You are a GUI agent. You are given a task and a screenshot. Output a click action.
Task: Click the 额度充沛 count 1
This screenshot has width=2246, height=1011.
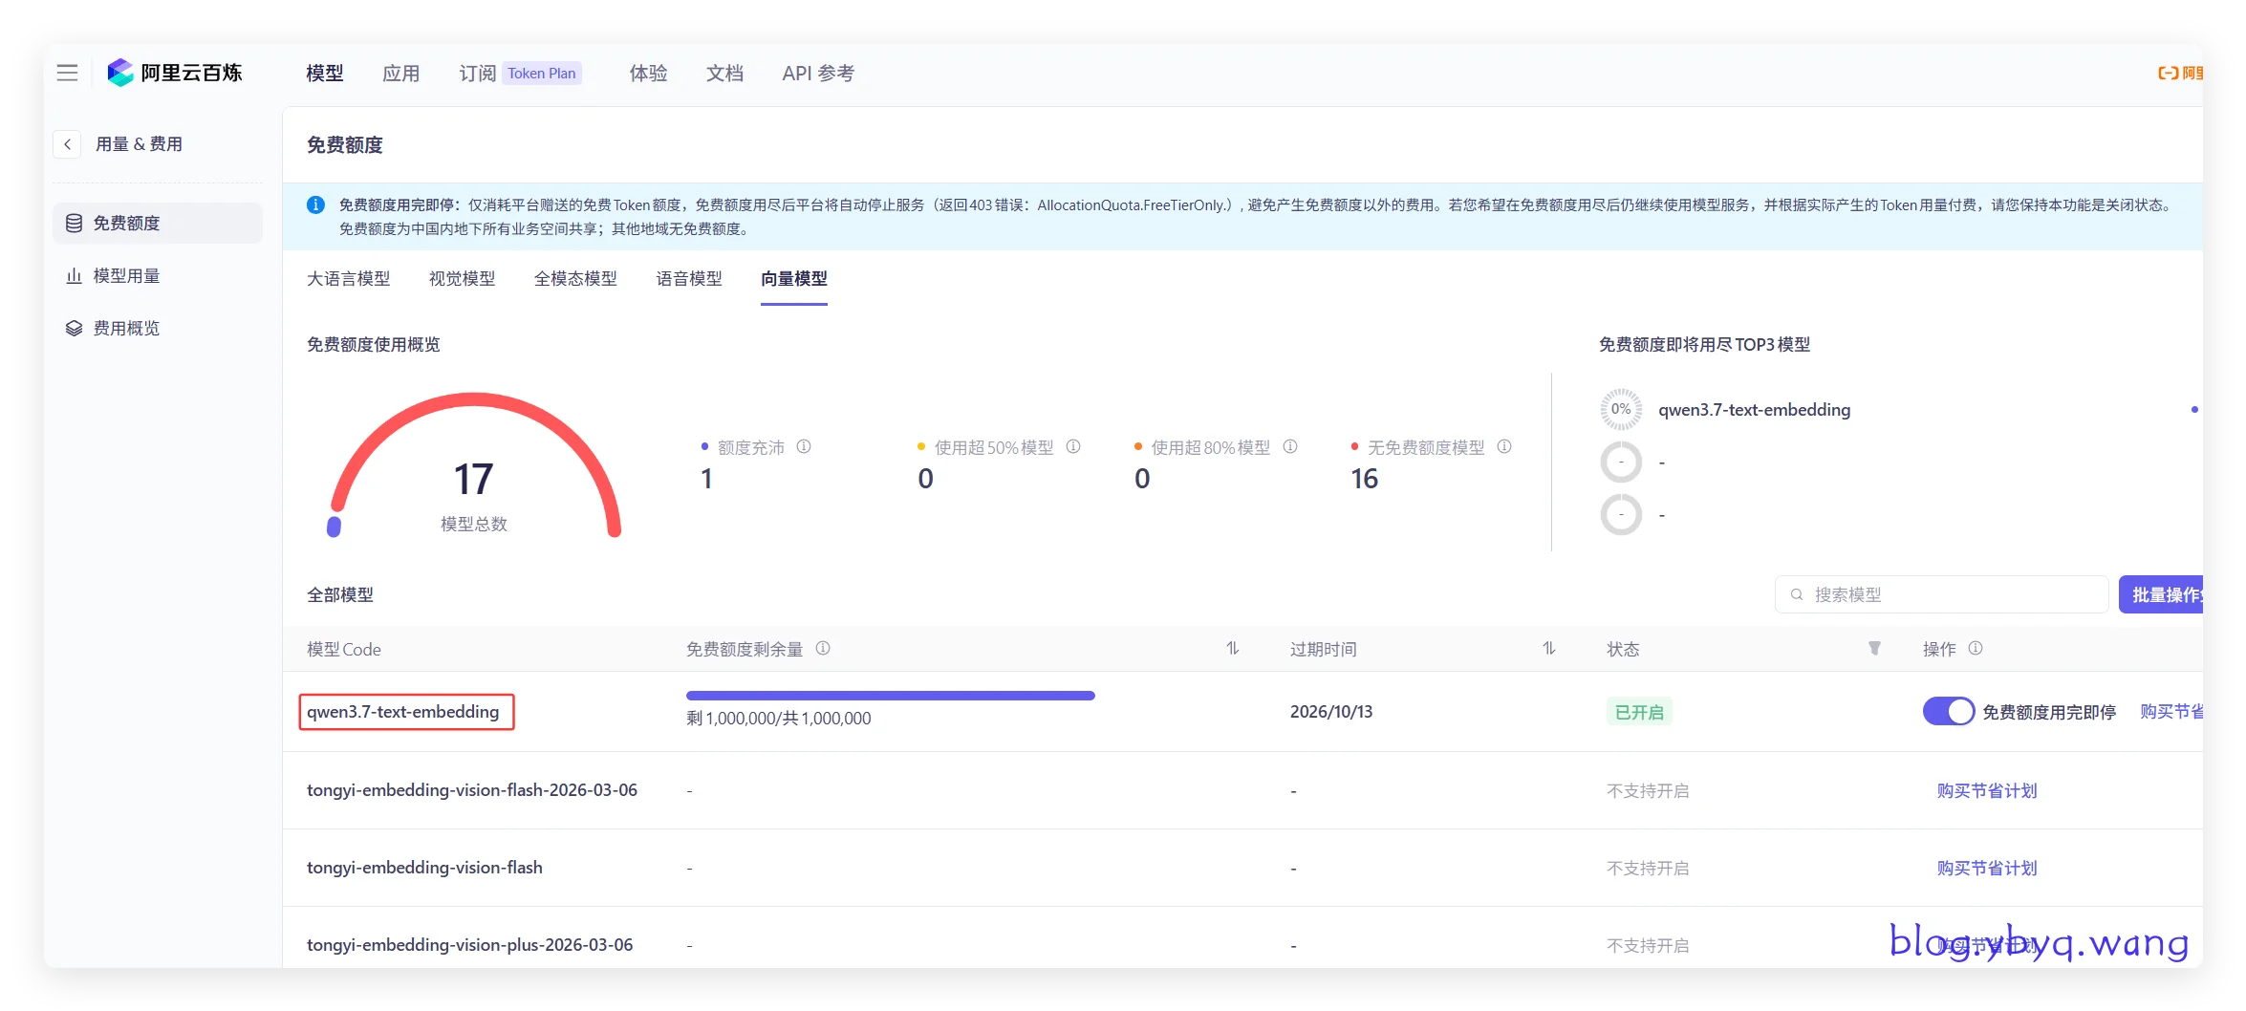(706, 479)
